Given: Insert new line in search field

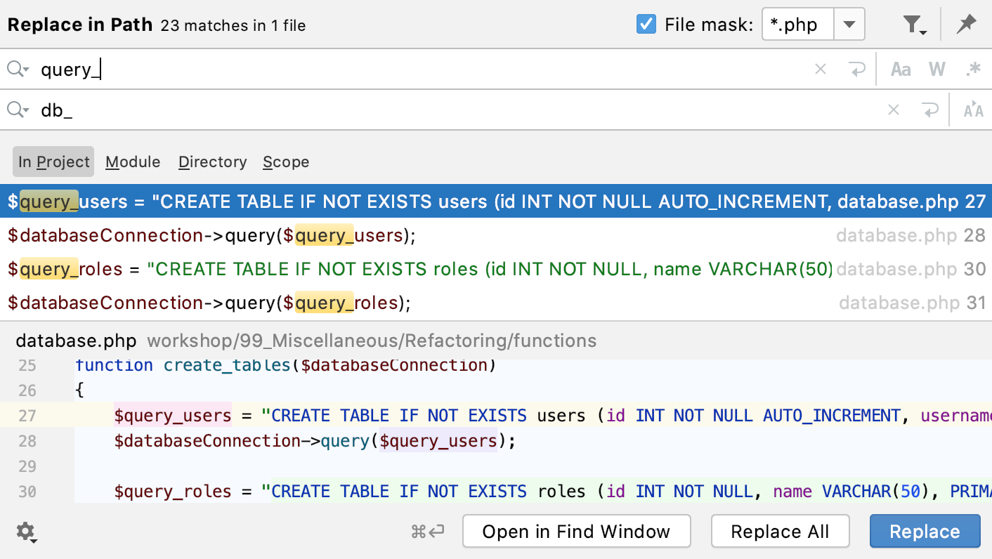Looking at the screenshot, I should (x=857, y=69).
